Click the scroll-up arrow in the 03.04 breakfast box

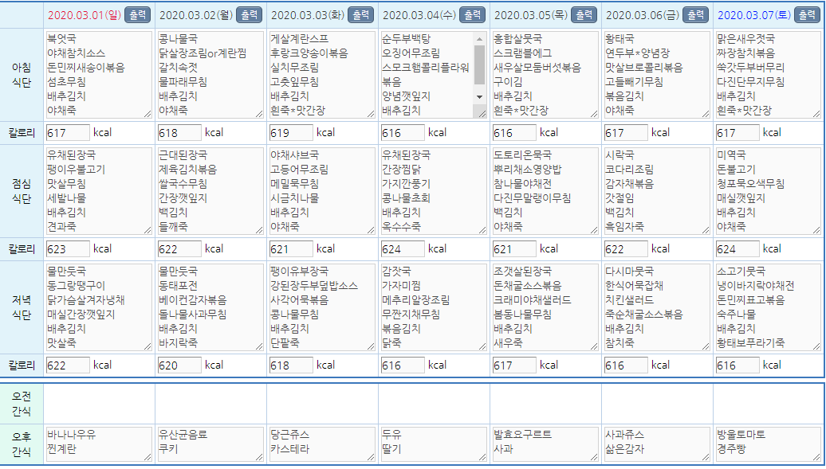(479, 38)
